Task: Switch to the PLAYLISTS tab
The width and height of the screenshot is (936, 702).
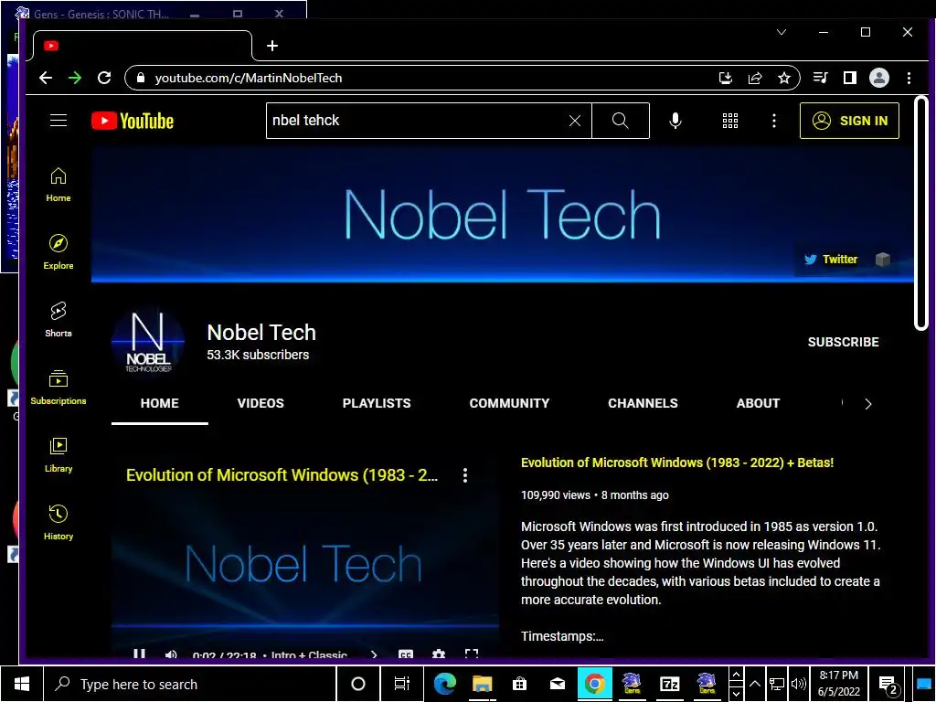Action: [x=377, y=403]
